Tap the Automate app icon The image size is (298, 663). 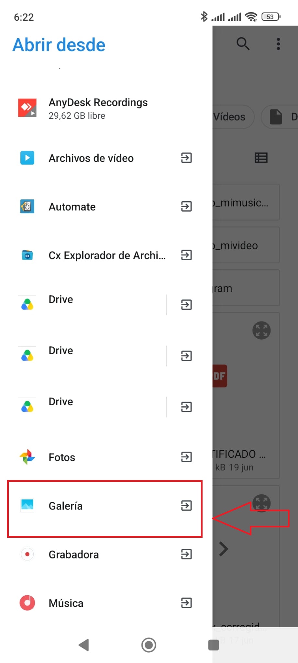coord(27,207)
